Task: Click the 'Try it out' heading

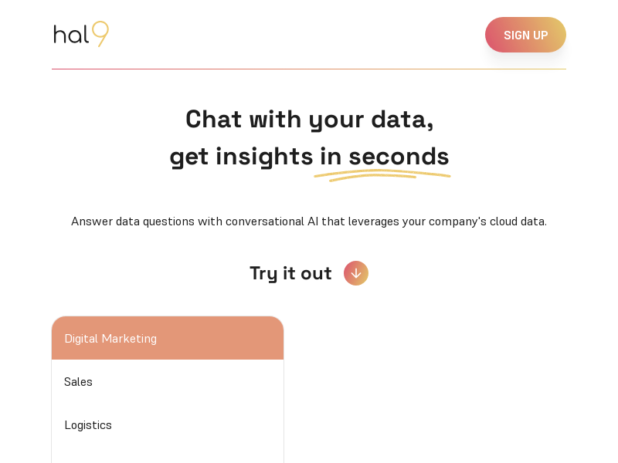Action: point(291,273)
